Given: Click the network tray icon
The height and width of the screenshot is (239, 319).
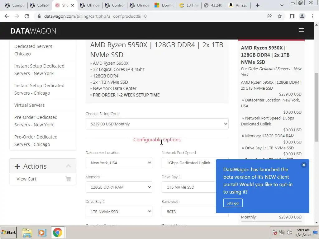Looking at the screenshot, I should tap(282, 232).
